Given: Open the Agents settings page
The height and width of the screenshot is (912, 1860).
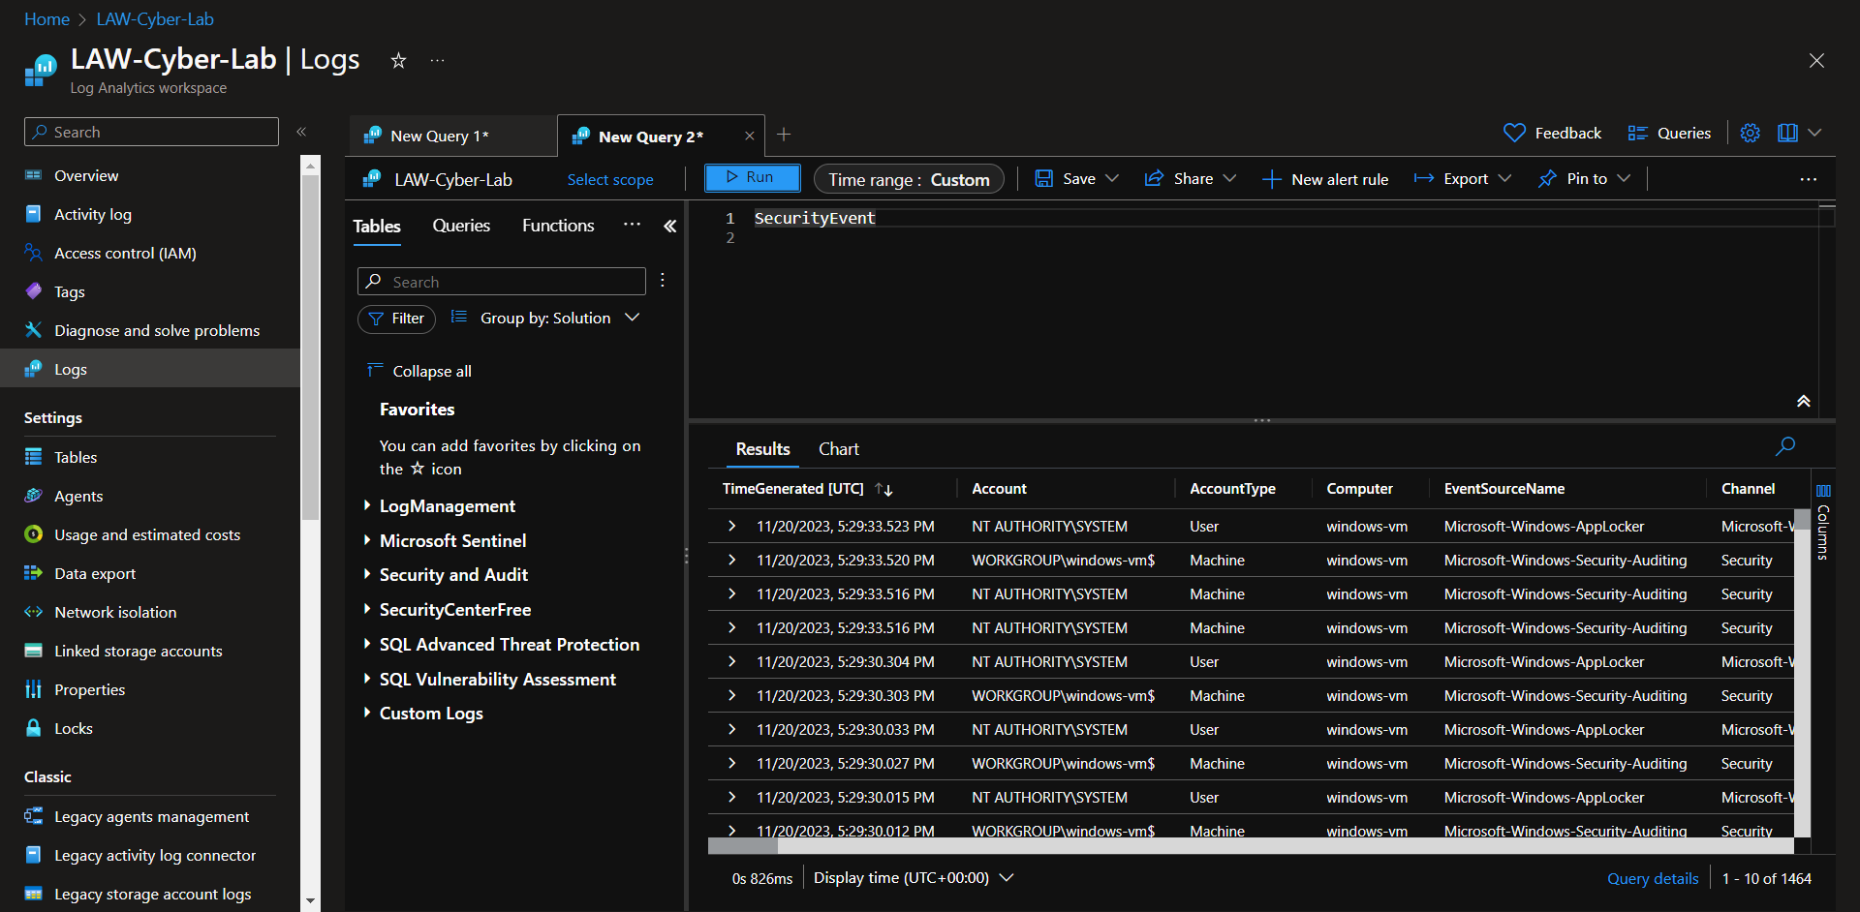Looking at the screenshot, I should pyautogui.click(x=78, y=496).
